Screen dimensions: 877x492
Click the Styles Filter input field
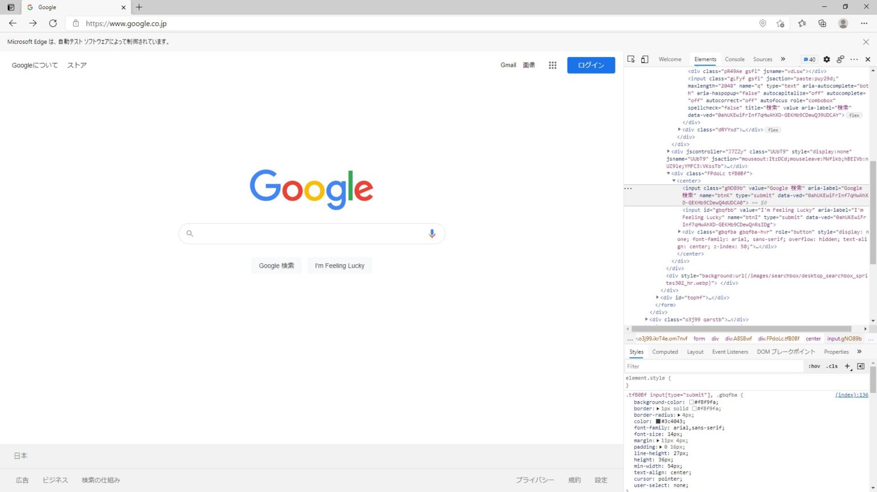pyautogui.click(x=714, y=366)
